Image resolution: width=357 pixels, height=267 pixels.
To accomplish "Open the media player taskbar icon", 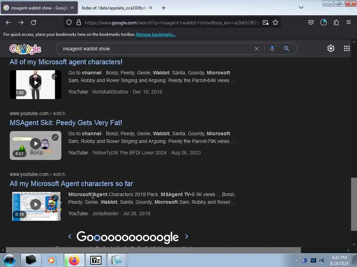I will (52, 260).
